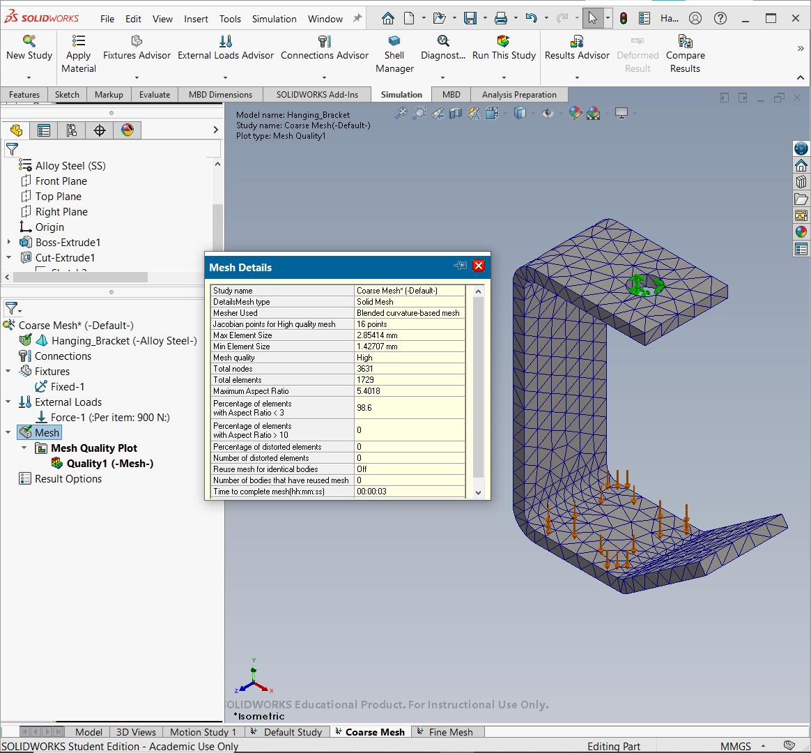
Task: Pin the Mesh Details dialog
Action: point(460,266)
